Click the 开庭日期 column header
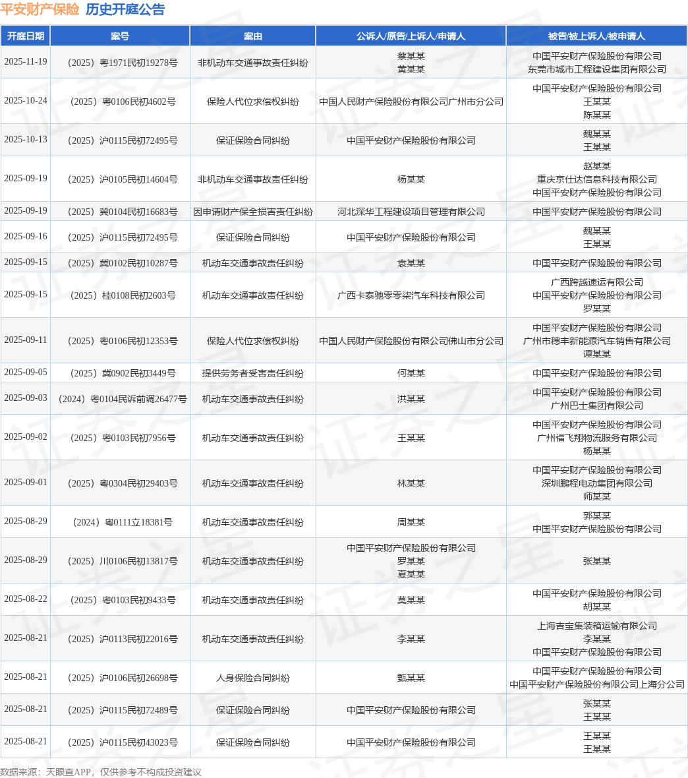The width and height of the screenshot is (688, 778). tap(25, 36)
